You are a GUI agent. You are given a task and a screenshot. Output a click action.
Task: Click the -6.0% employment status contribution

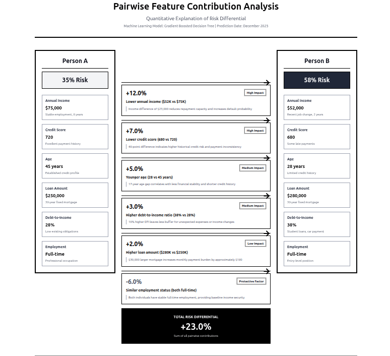tap(134, 282)
